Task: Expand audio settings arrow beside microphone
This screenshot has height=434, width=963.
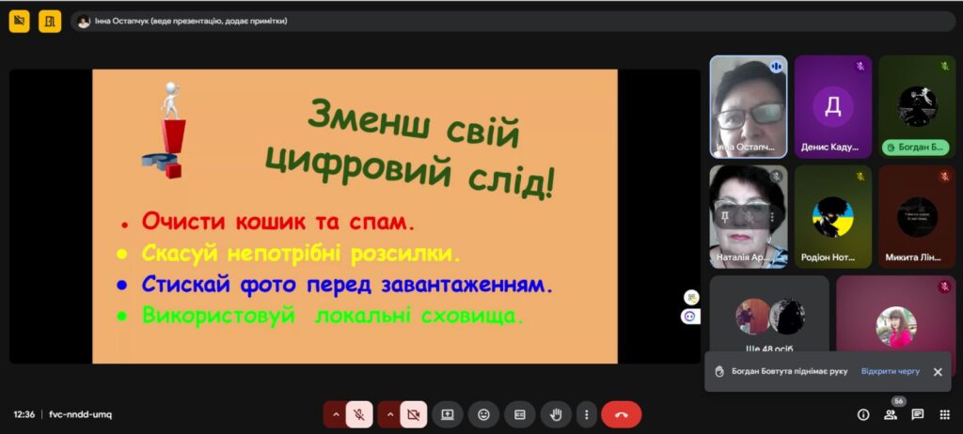Action: (x=335, y=414)
